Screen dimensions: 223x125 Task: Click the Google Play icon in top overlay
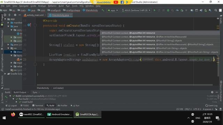(127, 2)
